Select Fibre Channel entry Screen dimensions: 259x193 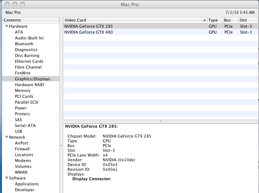pos(28,67)
